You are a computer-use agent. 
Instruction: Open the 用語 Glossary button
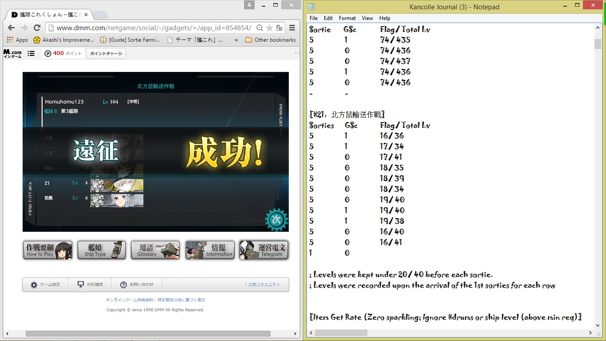[x=155, y=250]
